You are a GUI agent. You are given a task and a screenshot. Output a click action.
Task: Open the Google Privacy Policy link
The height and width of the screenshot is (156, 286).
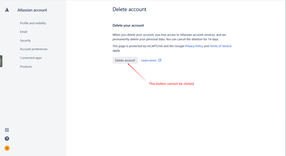(194, 46)
